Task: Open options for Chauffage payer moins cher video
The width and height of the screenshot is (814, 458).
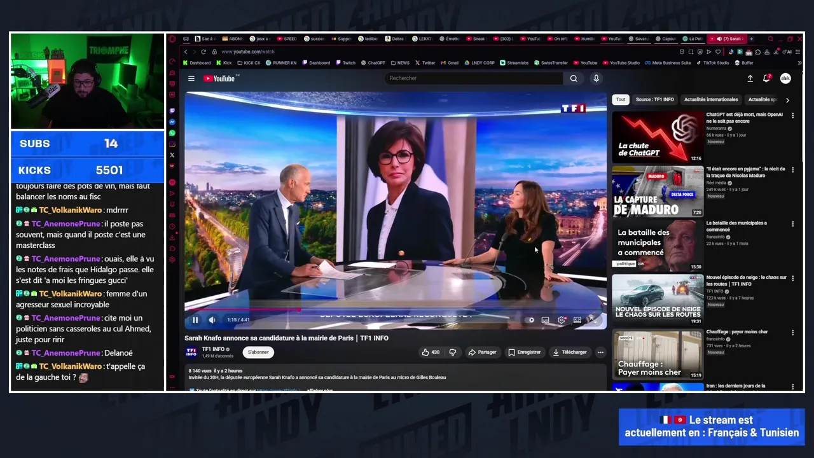Action: pyautogui.click(x=792, y=332)
